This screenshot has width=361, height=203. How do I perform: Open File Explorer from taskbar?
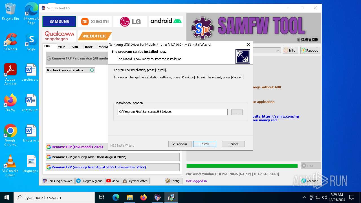[x=130, y=197]
